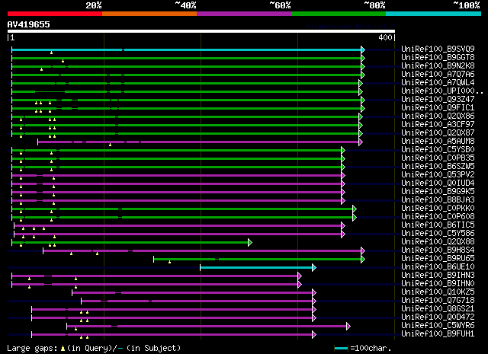Click the cyan ~100% legend segment
This screenshot has height=354, width=488.
pos(434,14)
